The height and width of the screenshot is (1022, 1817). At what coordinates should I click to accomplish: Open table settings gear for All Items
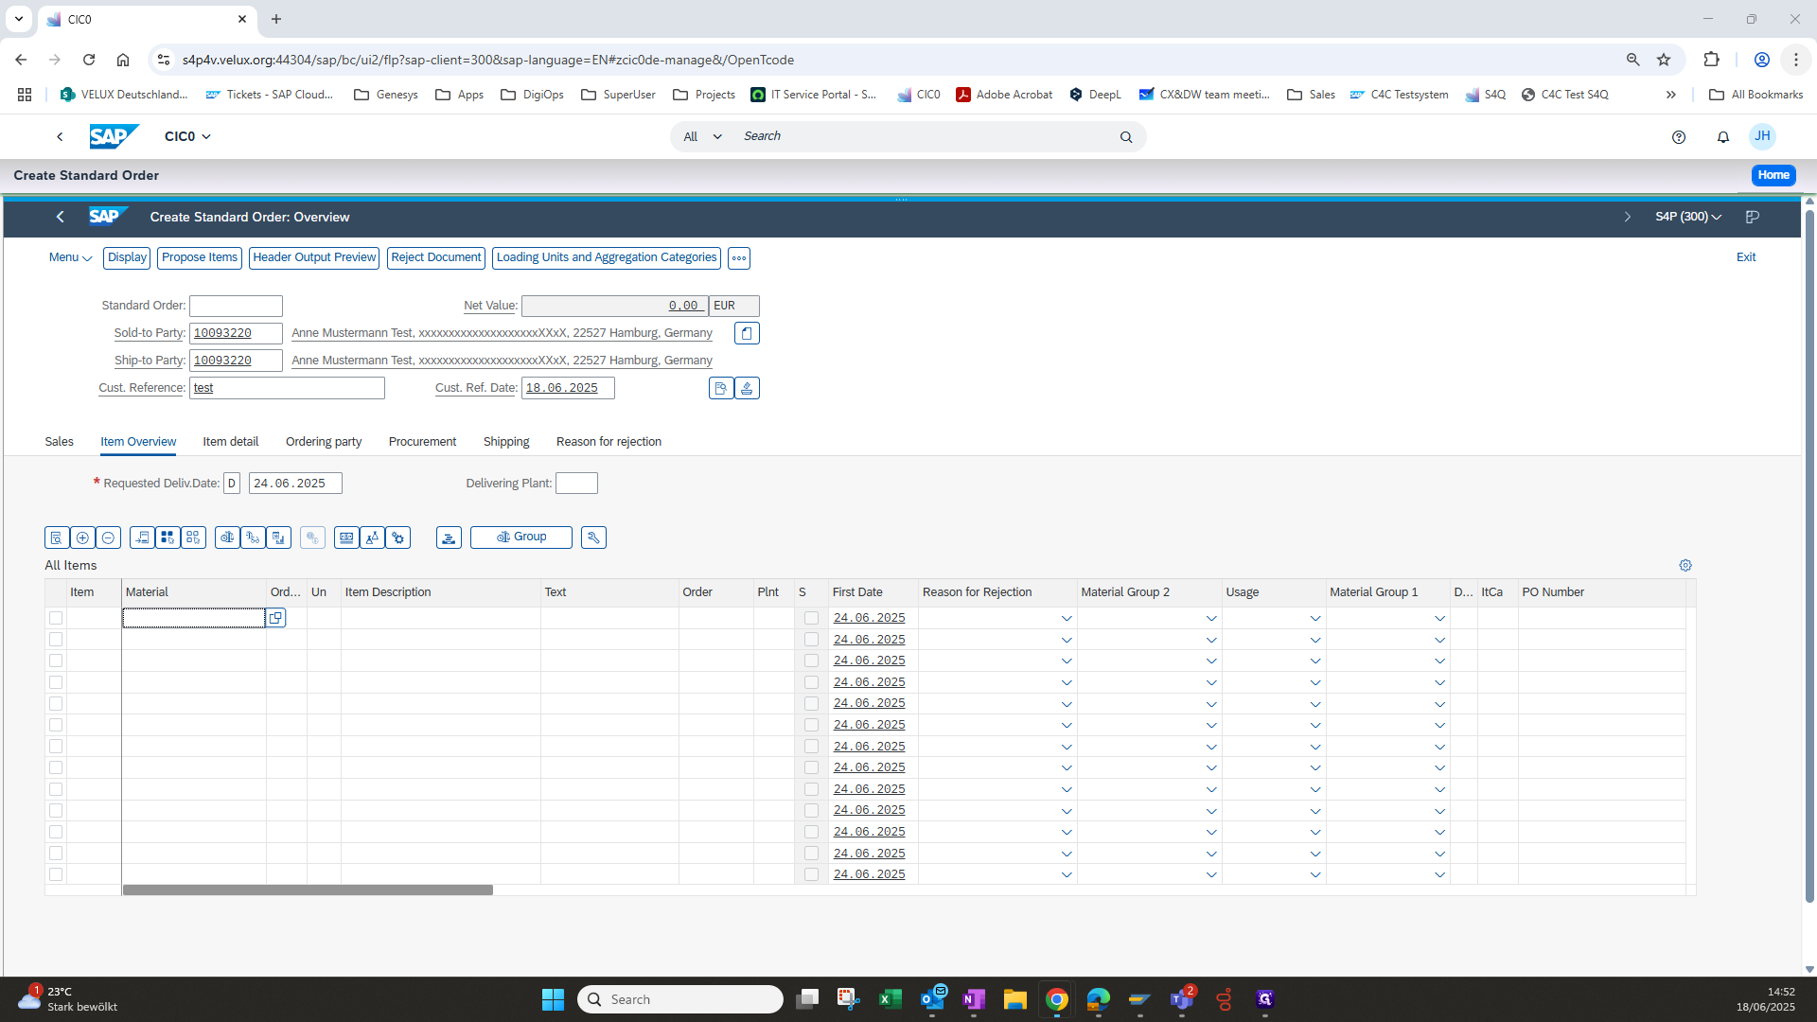coord(1685,565)
